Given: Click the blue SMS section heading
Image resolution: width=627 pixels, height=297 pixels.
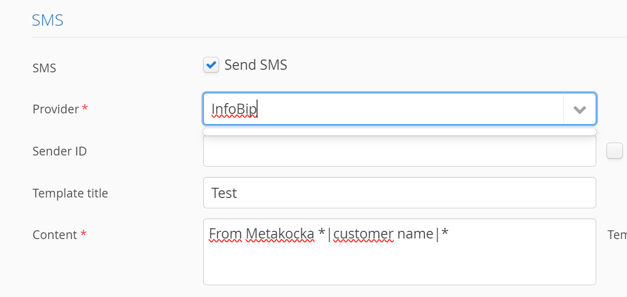Looking at the screenshot, I should pyautogui.click(x=47, y=21).
